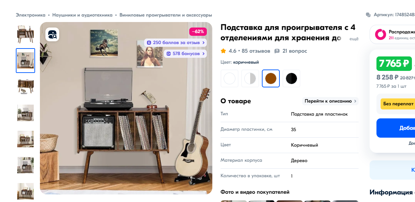This screenshot has width=415, height=202.
Task: Click the bonus icon in 578 бонусов badge
Action: (169, 54)
